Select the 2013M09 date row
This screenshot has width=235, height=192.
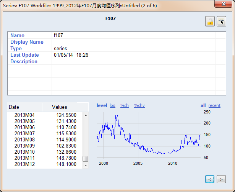[24, 146]
